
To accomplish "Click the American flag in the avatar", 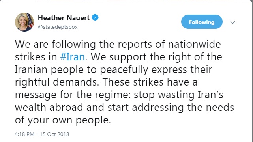I will pyautogui.click(x=30, y=21).
